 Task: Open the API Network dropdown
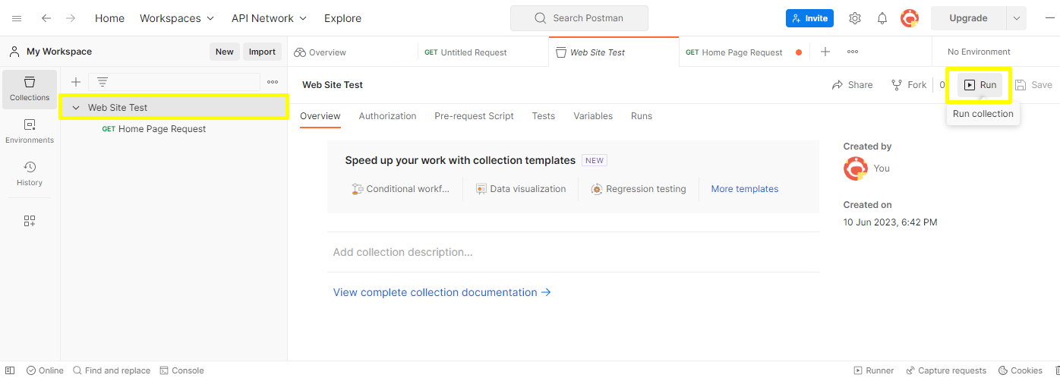click(x=269, y=18)
